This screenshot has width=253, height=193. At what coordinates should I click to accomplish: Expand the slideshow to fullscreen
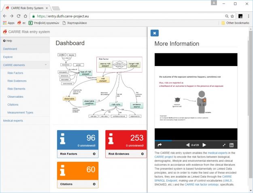224,145
